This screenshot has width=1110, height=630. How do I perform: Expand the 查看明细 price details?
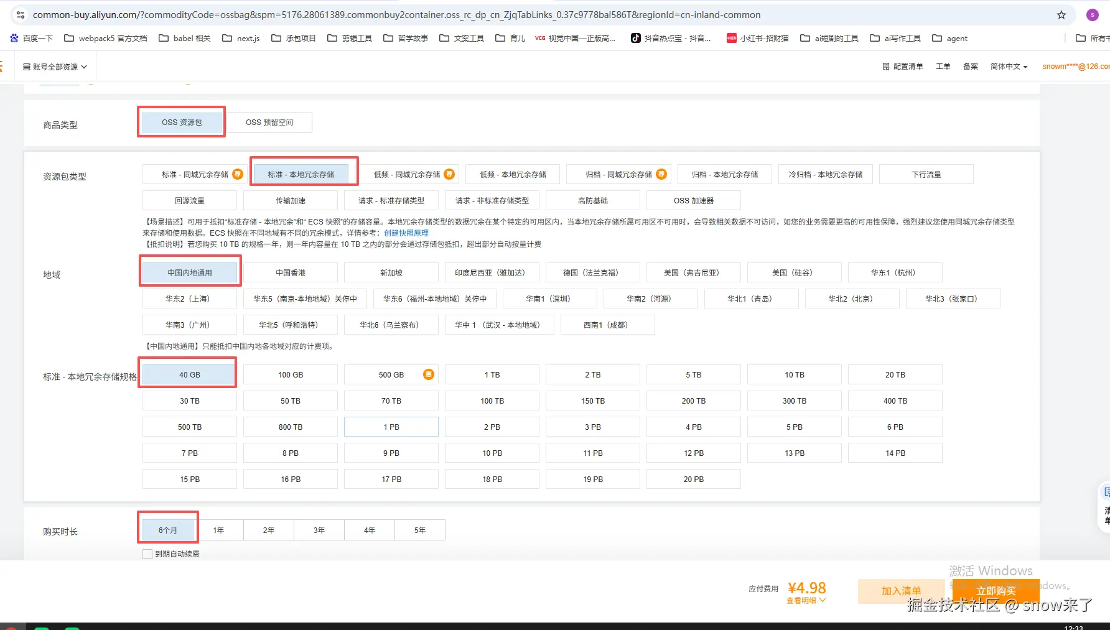pyautogui.click(x=806, y=601)
